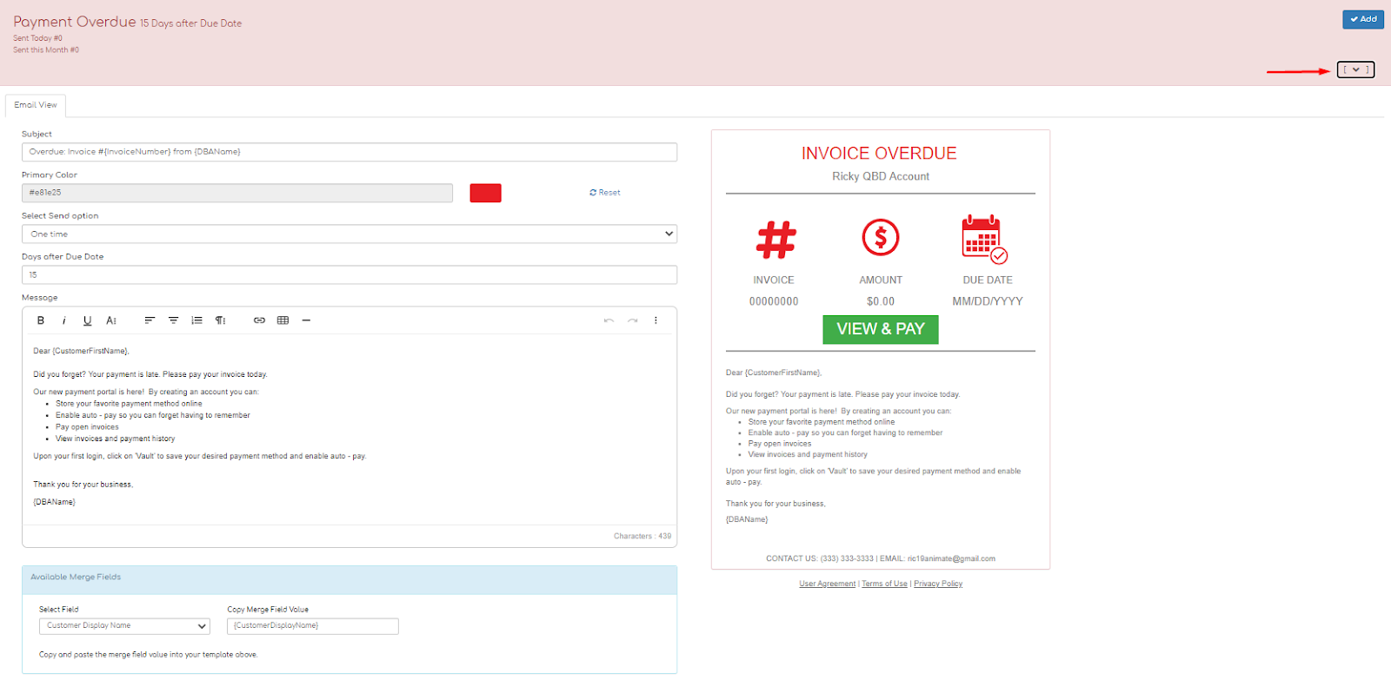The height and width of the screenshot is (693, 1391).
Task: Redo last edit in message editor
Action: click(x=632, y=320)
